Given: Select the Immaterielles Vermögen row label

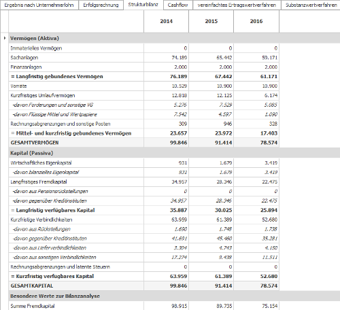Looking at the screenshot, I should (36, 48).
